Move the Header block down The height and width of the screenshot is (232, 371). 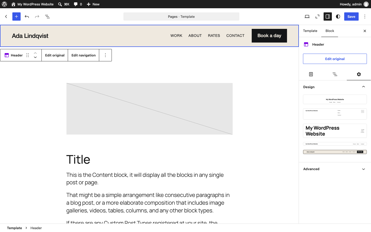[35, 57]
